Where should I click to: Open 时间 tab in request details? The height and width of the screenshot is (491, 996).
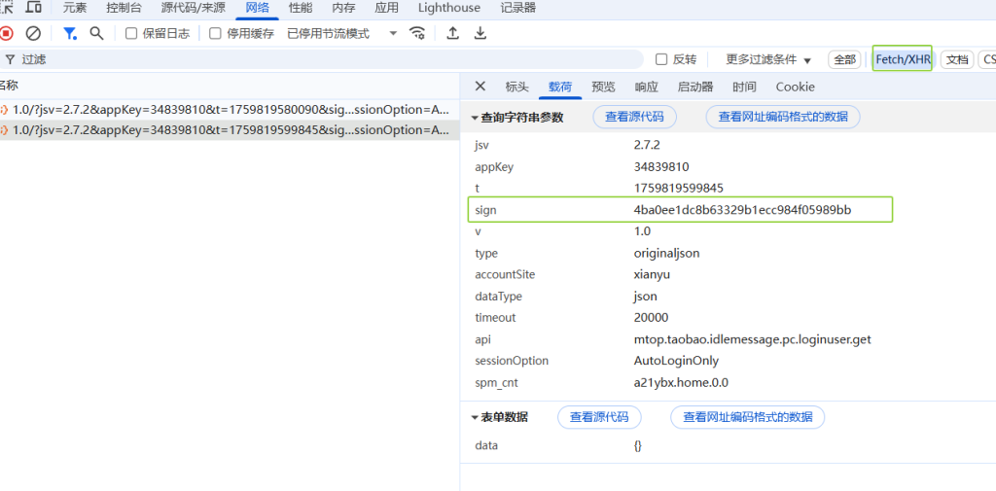click(744, 88)
